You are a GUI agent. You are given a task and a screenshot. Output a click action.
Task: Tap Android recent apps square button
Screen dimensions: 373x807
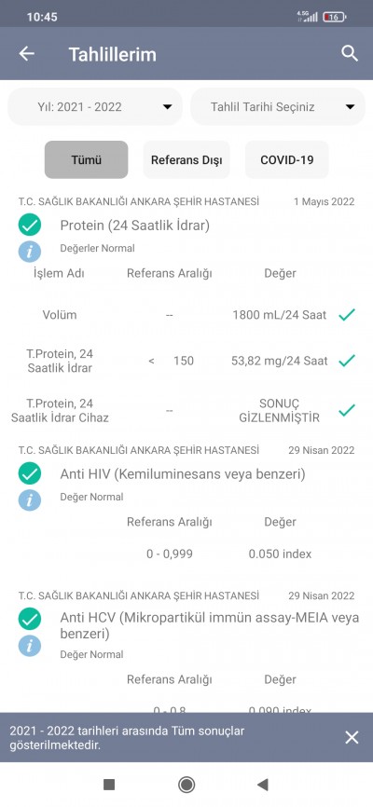[x=109, y=785]
